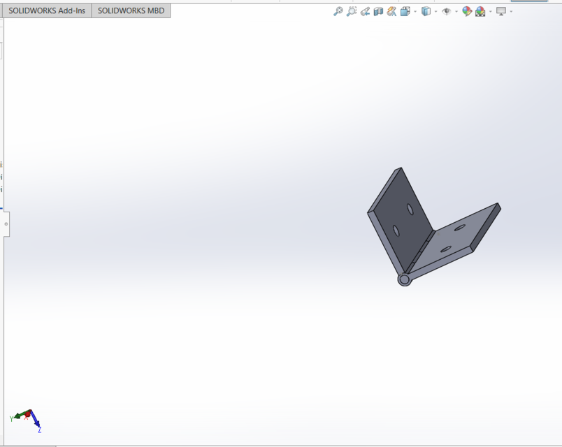The image size is (562, 447).
Task: Open the Dynamic Annotation Views tool
Action: [391, 10]
